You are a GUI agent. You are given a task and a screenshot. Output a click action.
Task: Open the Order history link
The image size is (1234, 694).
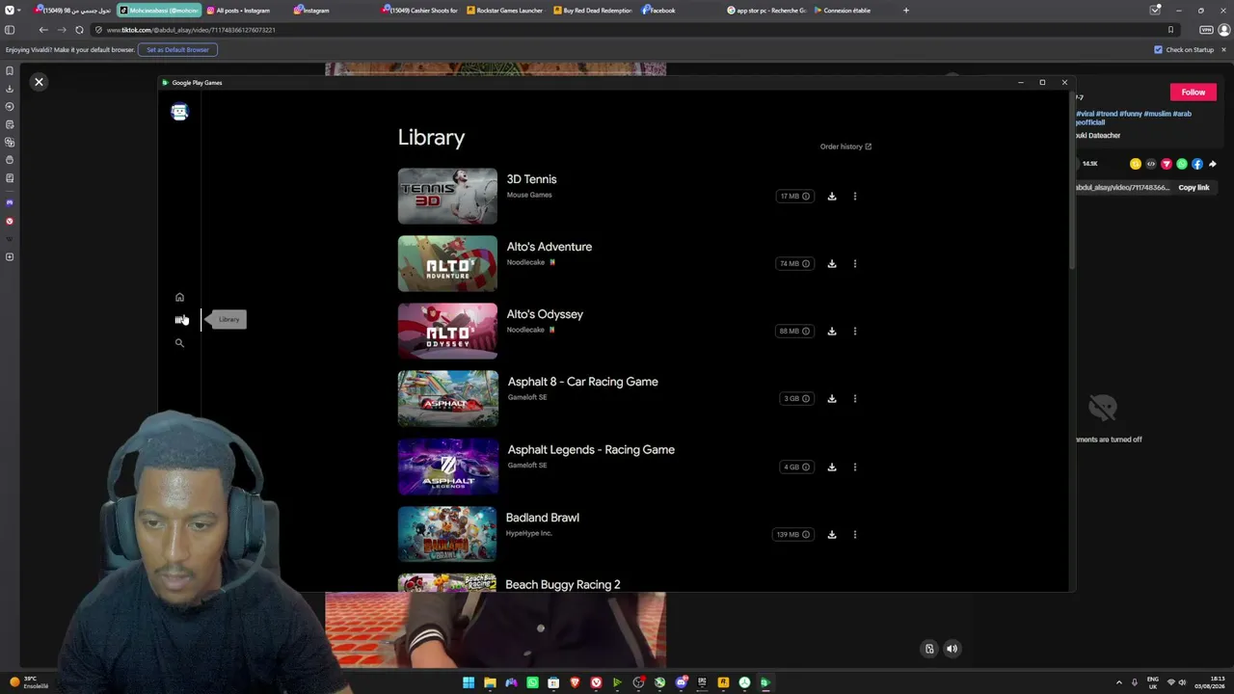point(845,147)
